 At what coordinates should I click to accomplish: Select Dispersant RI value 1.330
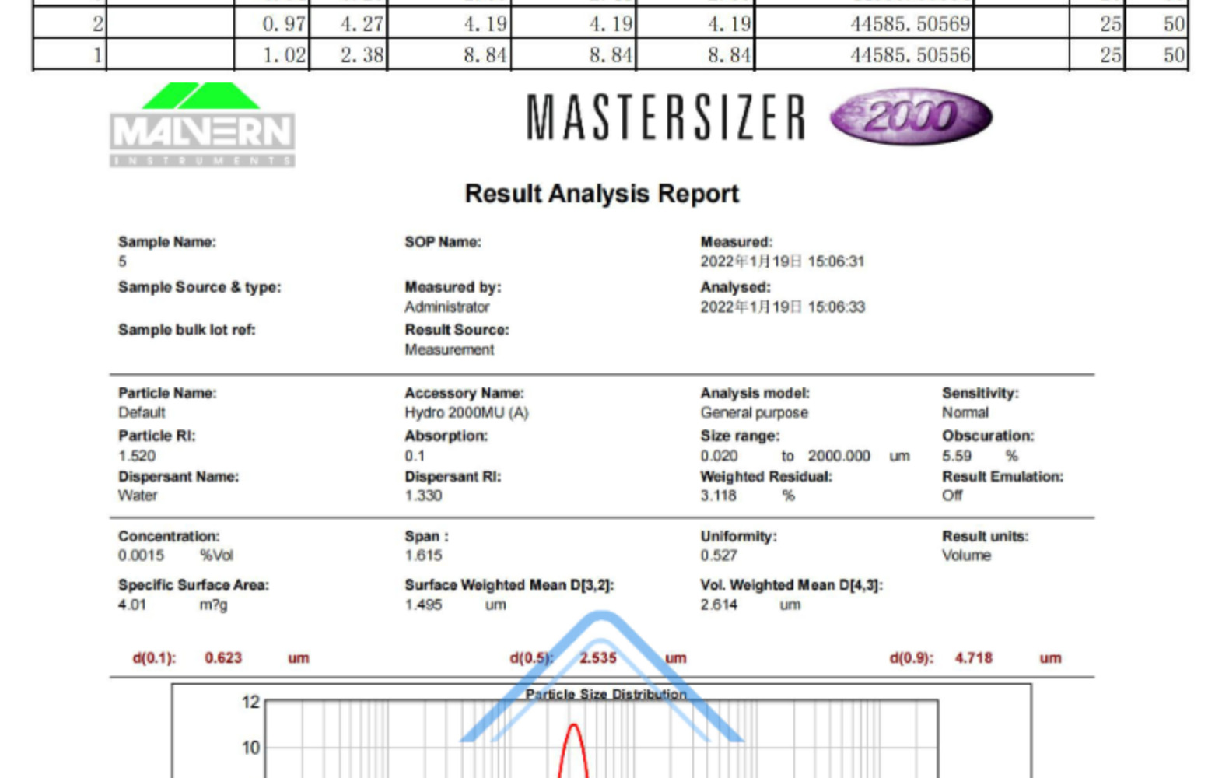[x=423, y=496]
